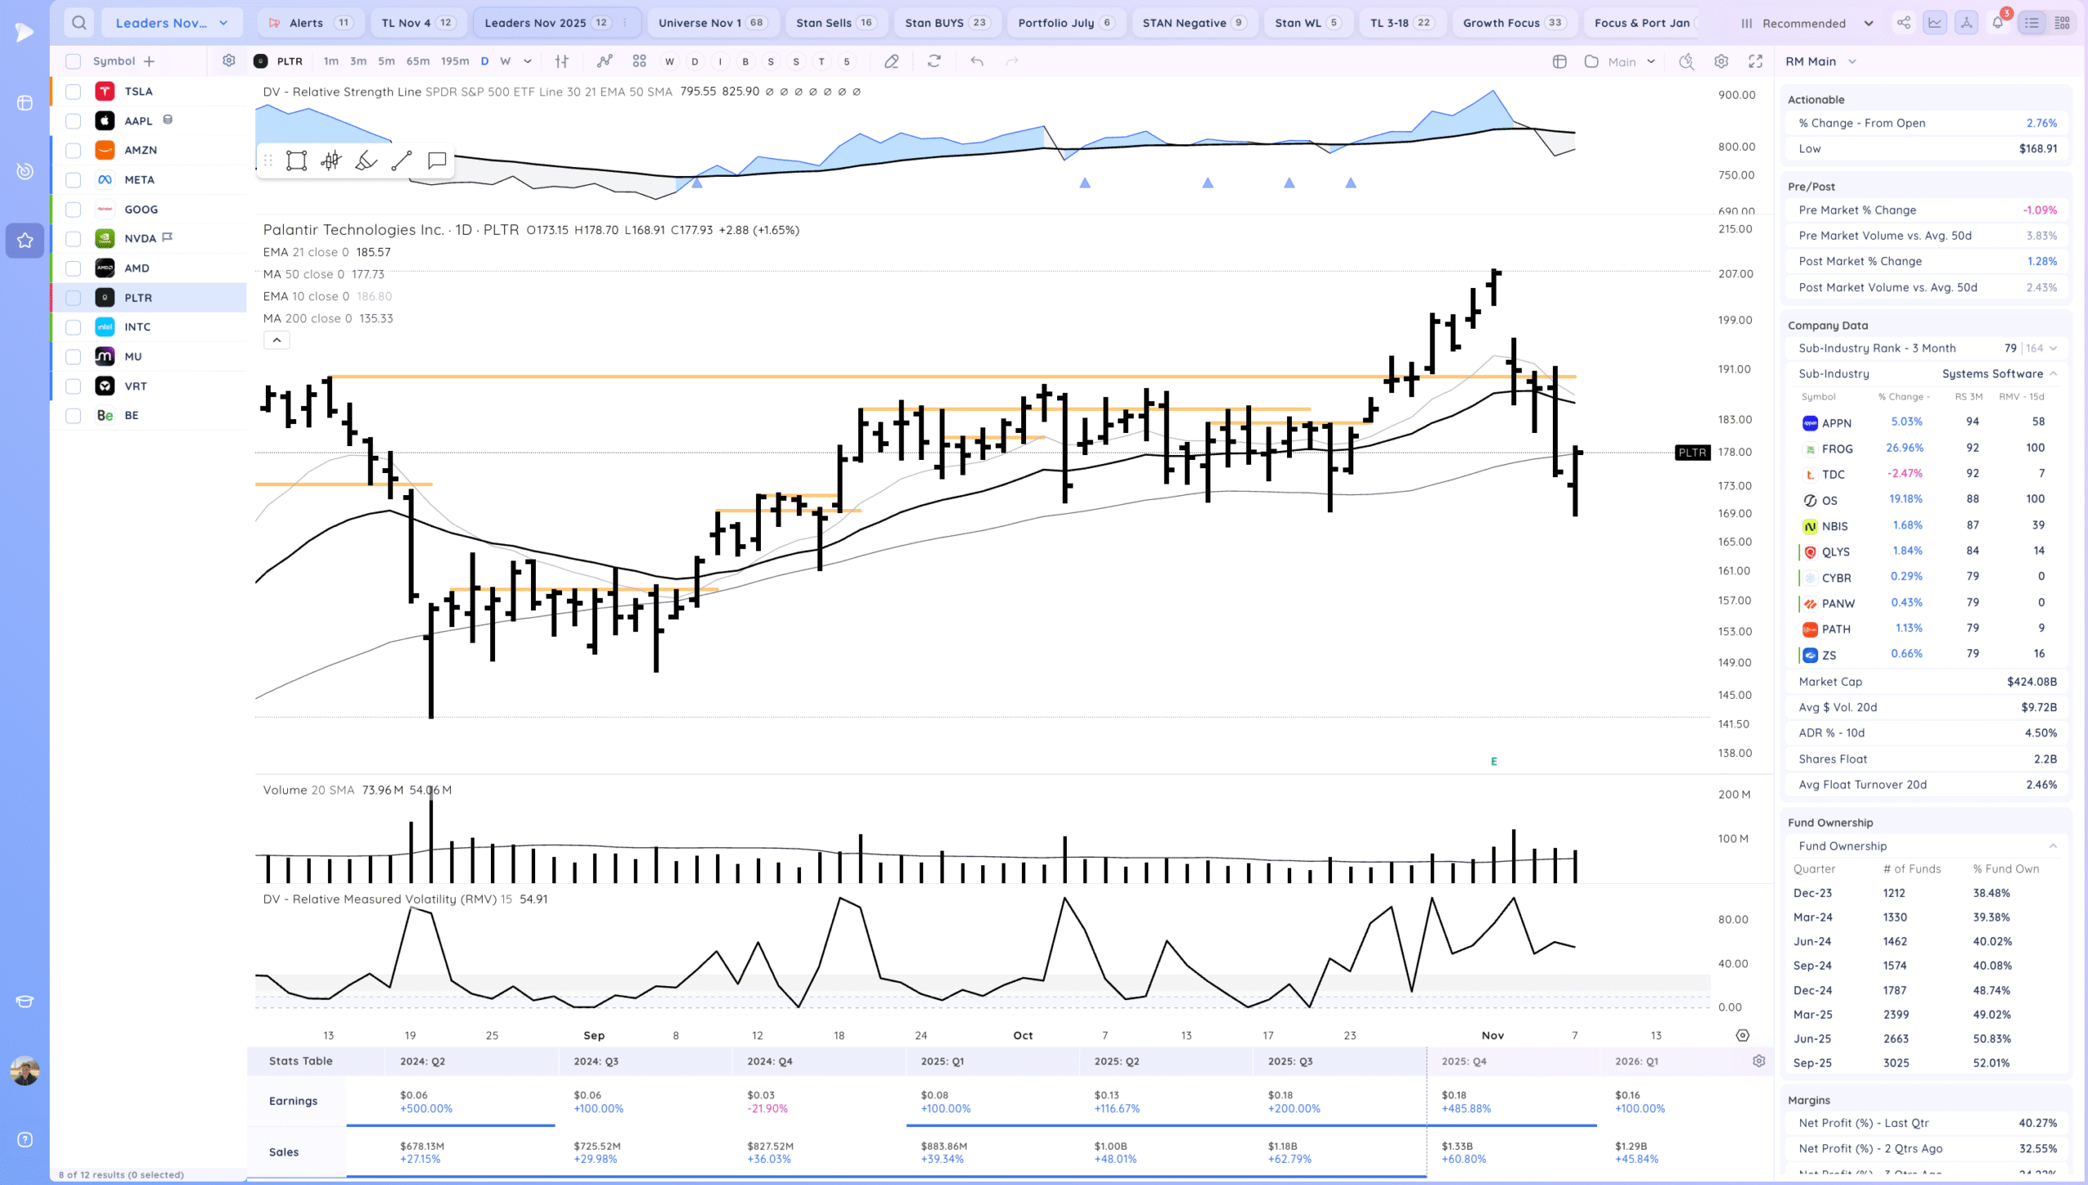Collapse the indicator legend chevron
The height and width of the screenshot is (1185, 2088).
pyautogui.click(x=276, y=340)
